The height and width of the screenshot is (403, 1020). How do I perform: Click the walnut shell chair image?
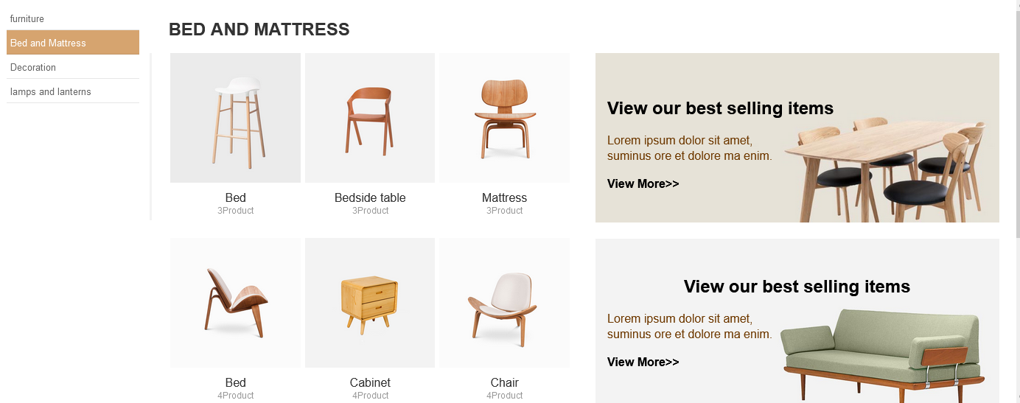[236, 302]
